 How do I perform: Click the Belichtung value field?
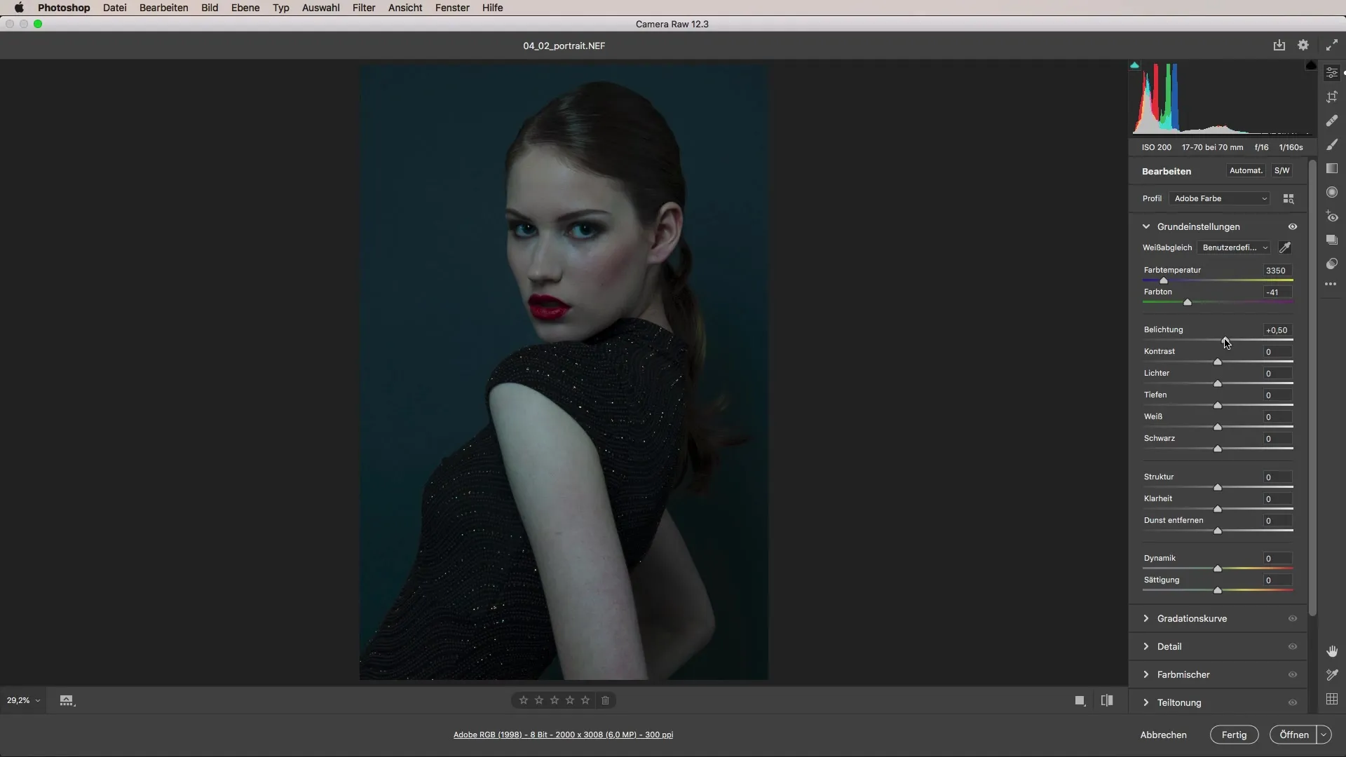pyautogui.click(x=1277, y=330)
